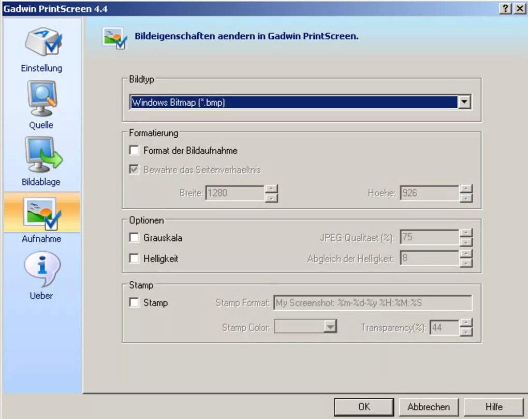This screenshot has height=419, width=528.
Task: Open the Bildablage monitor arrow icon
Action: 43,154
